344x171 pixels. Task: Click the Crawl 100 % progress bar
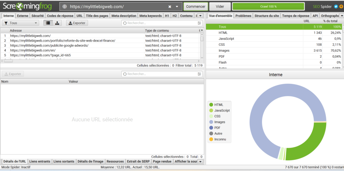click(268, 7)
